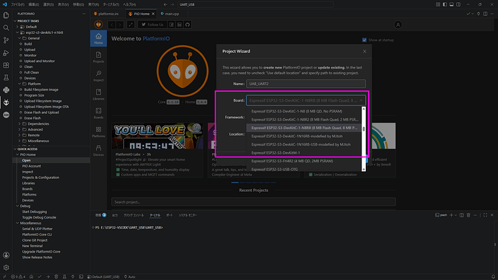Open Platforms page in PIO Home sidebar
The width and height of the screenshot is (498, 280).
98,132
